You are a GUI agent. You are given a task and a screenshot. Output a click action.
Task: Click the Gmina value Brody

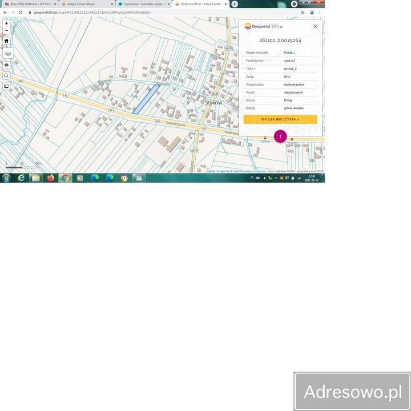(288, 100)
